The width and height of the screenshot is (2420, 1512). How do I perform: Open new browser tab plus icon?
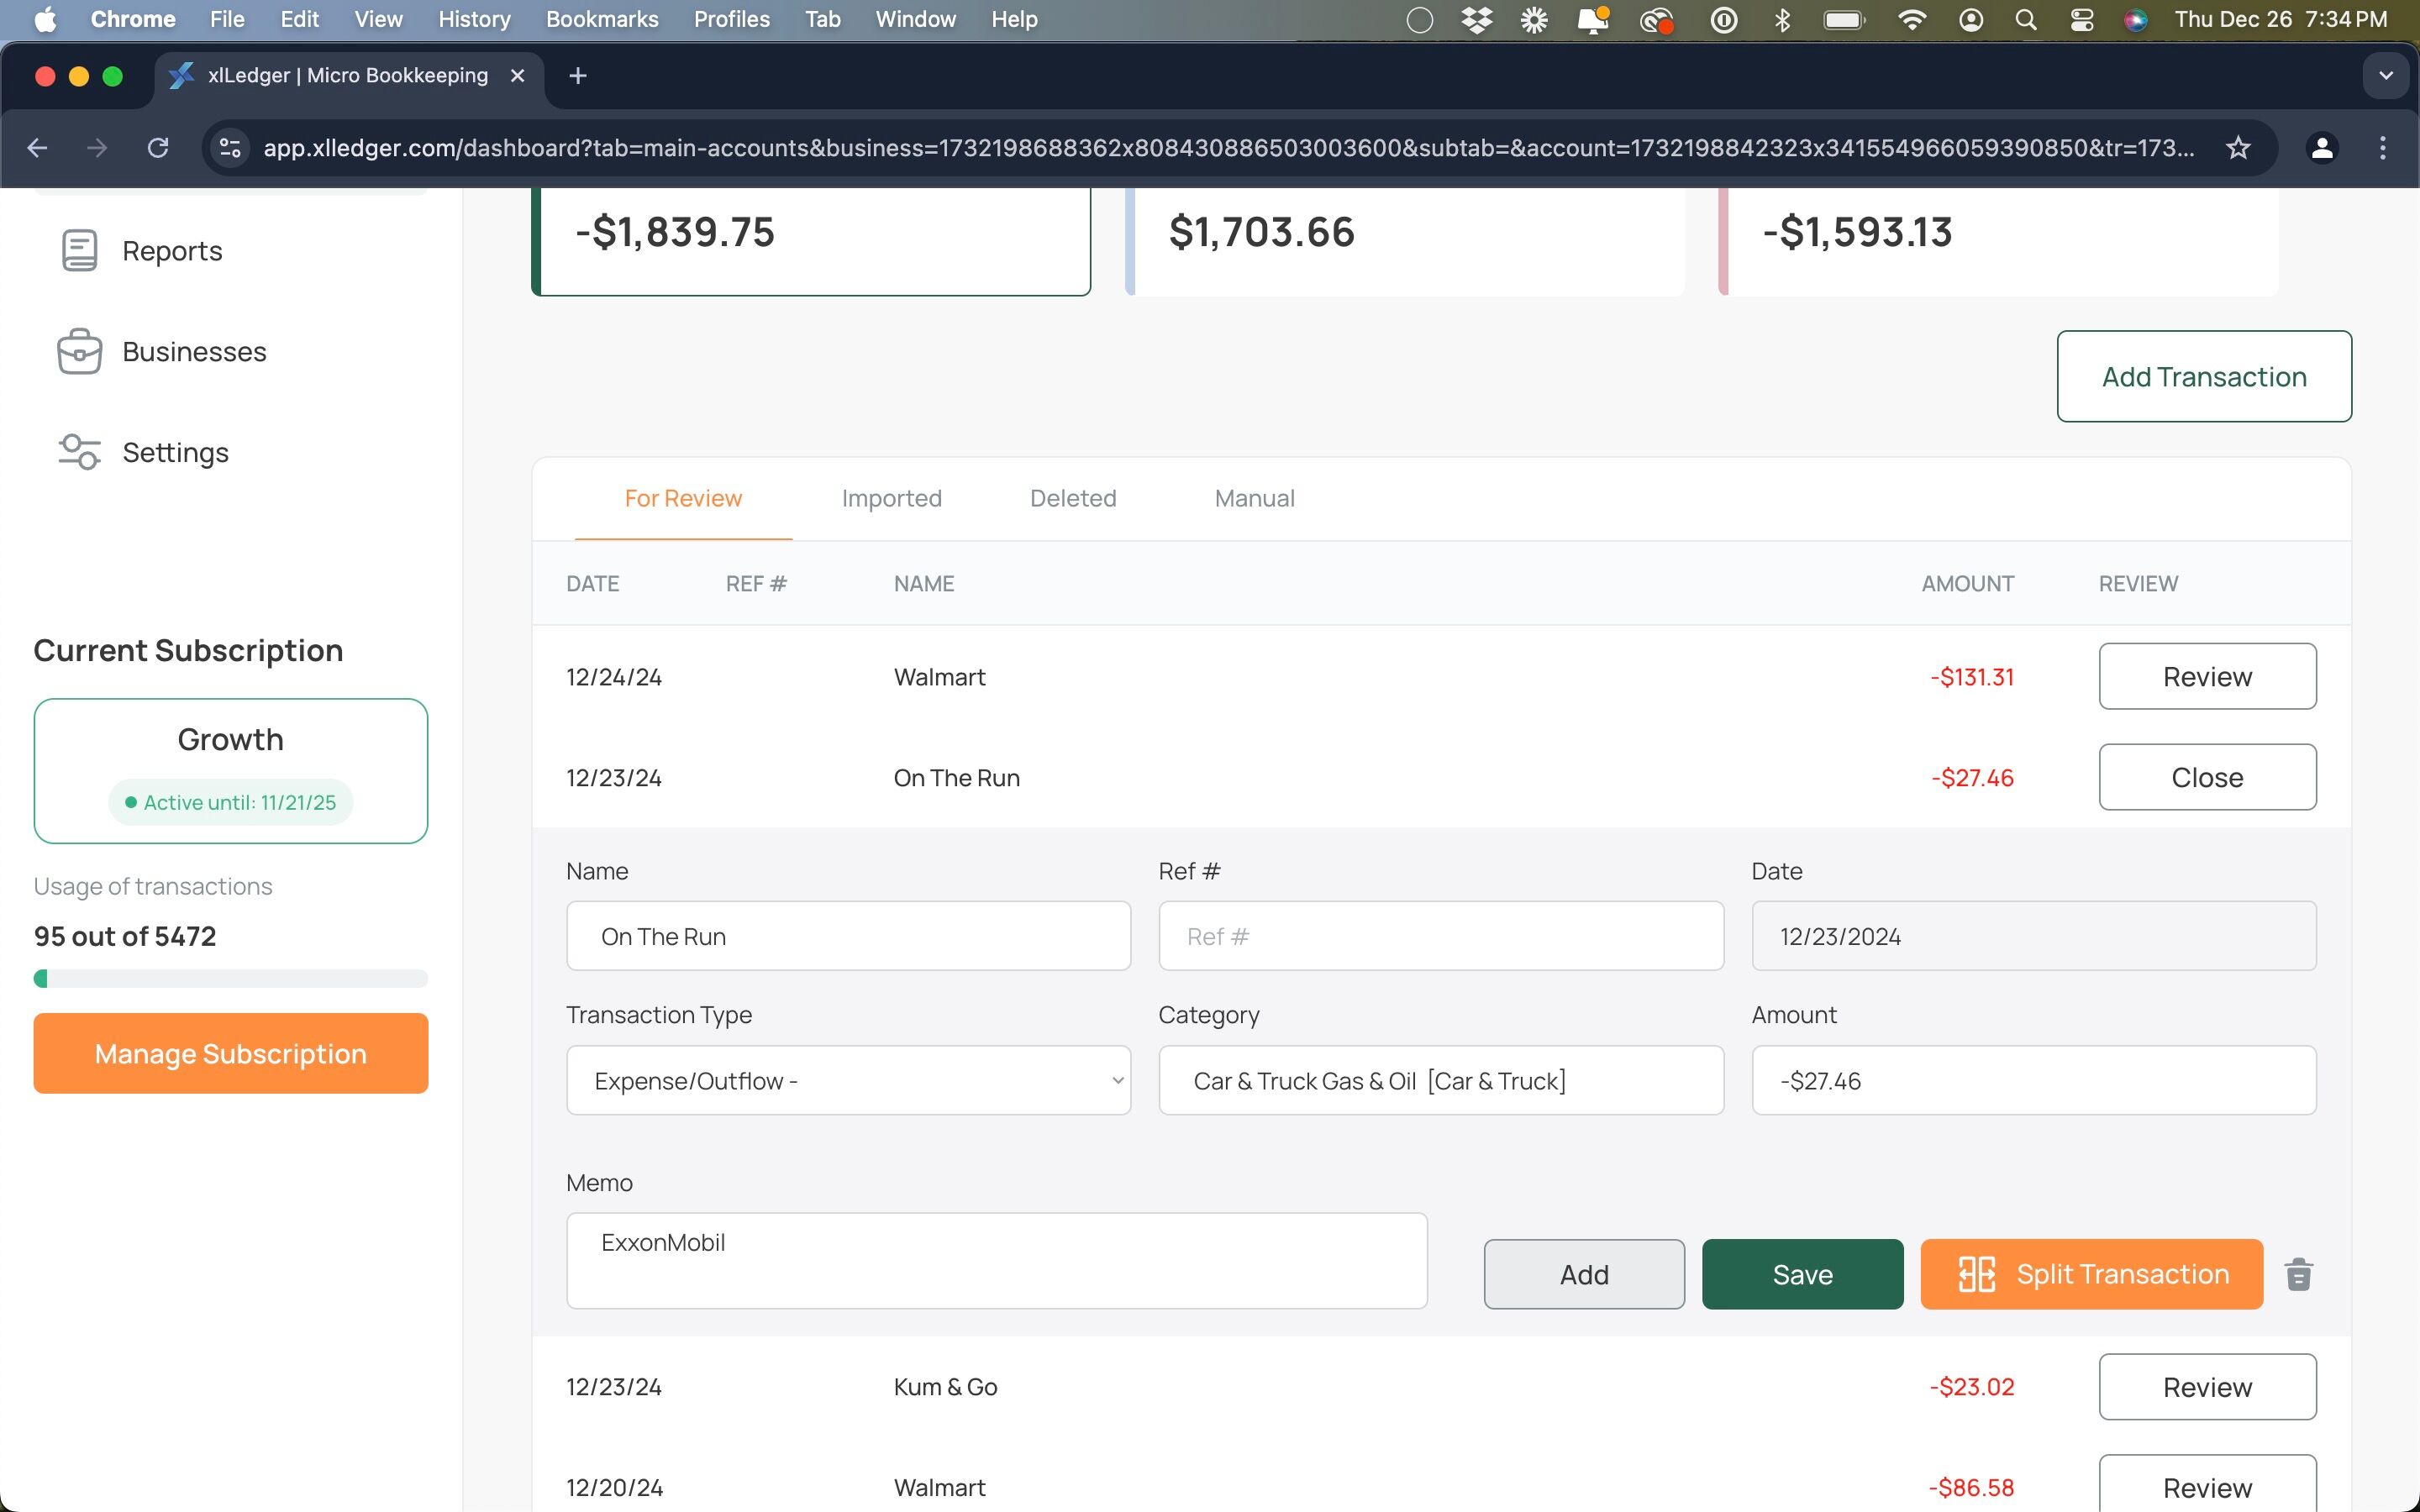[577, 76]
